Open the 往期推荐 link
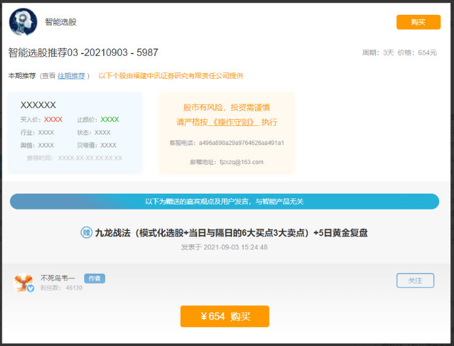Screen dimensions: 454x346 [71, 76]
